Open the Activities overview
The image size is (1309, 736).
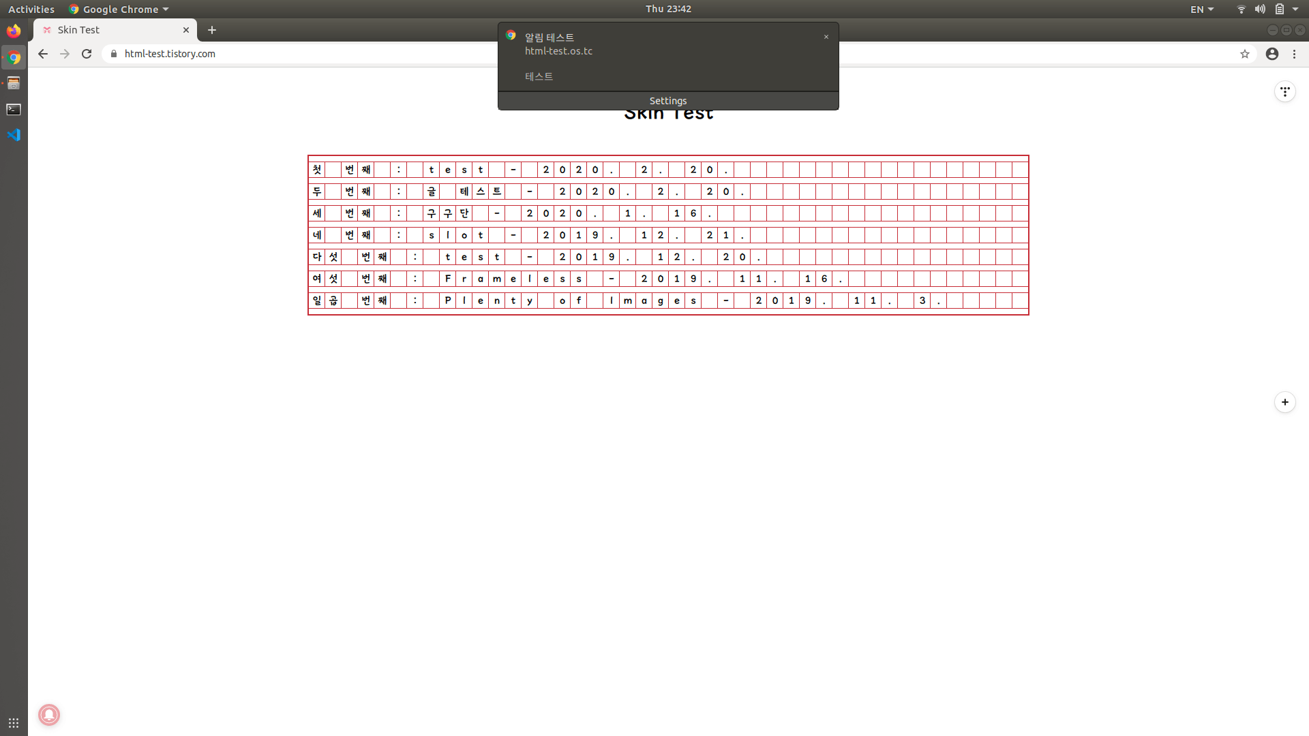[x=31, y=9]
